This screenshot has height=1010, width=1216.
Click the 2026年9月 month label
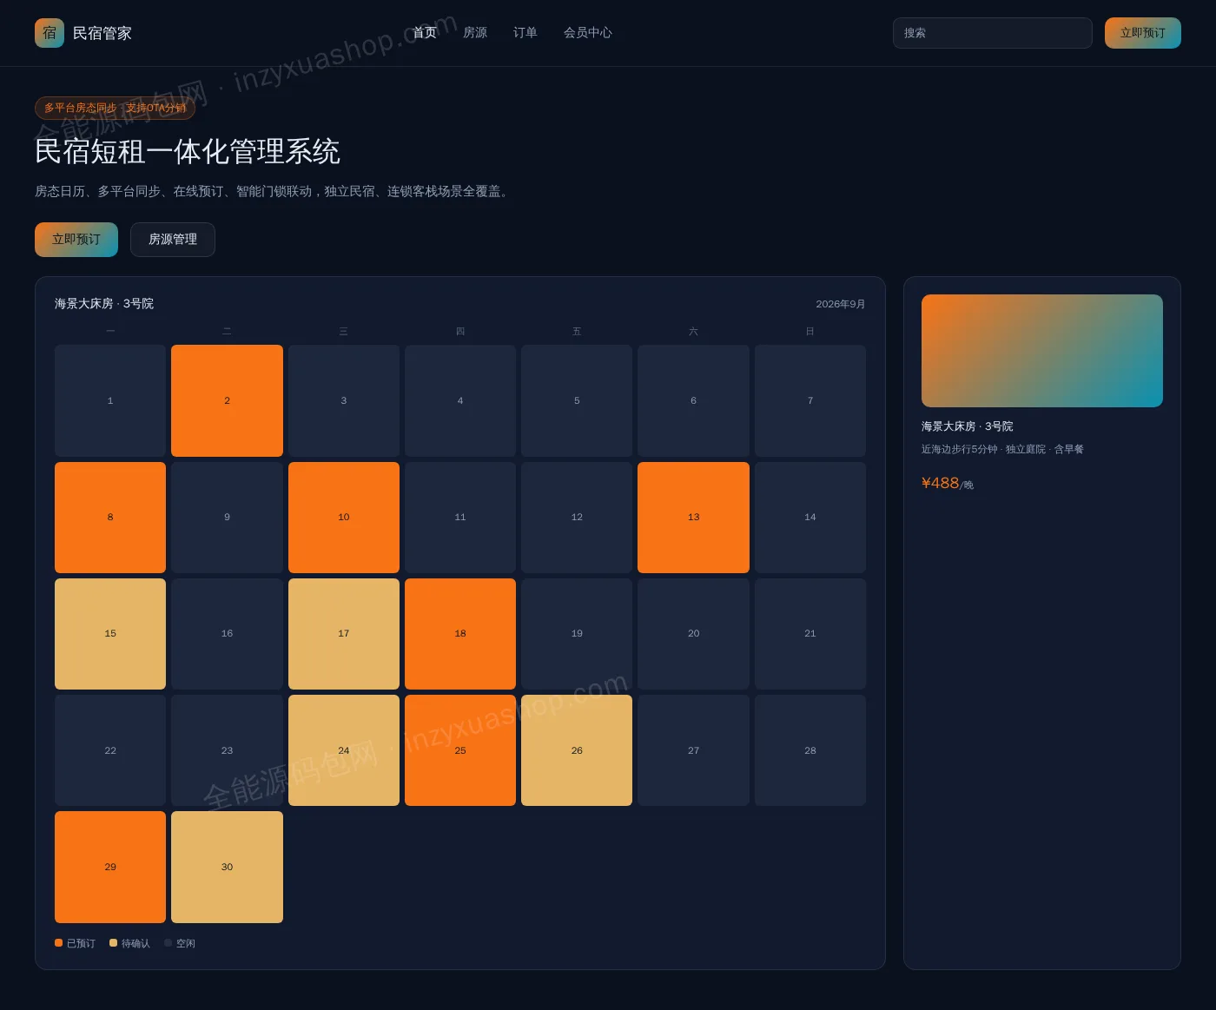coord(841,304)
